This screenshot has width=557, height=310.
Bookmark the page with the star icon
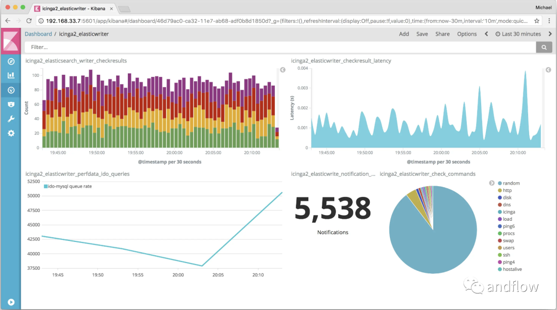pos(537,21)
